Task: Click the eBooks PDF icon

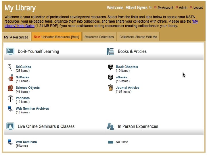Action: pyautogui.click(x=111, y=77)
